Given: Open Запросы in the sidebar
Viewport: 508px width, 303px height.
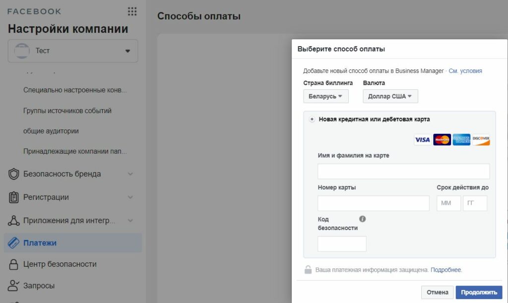Looking at the screenshot, I should coord(39,286).
